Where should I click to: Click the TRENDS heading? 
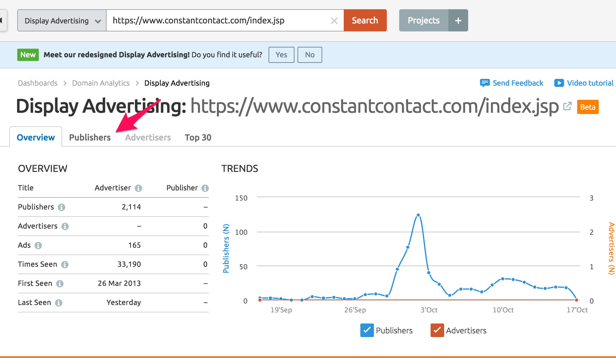(x=240, y=169)
